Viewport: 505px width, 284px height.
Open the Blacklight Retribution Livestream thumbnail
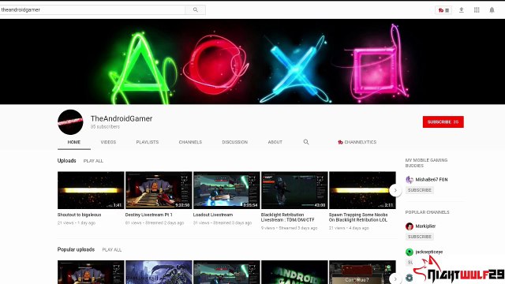[294, 190]
